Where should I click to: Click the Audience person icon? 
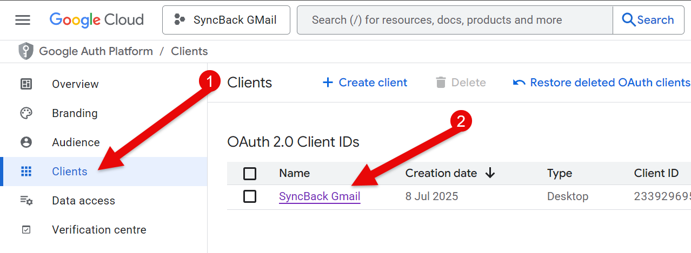pyautogui.click(x=26, y=142)
